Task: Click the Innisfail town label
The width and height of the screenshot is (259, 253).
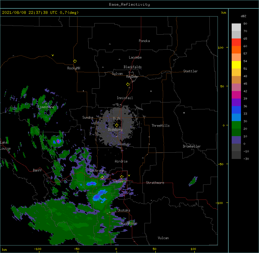Action: click(125, 98)
